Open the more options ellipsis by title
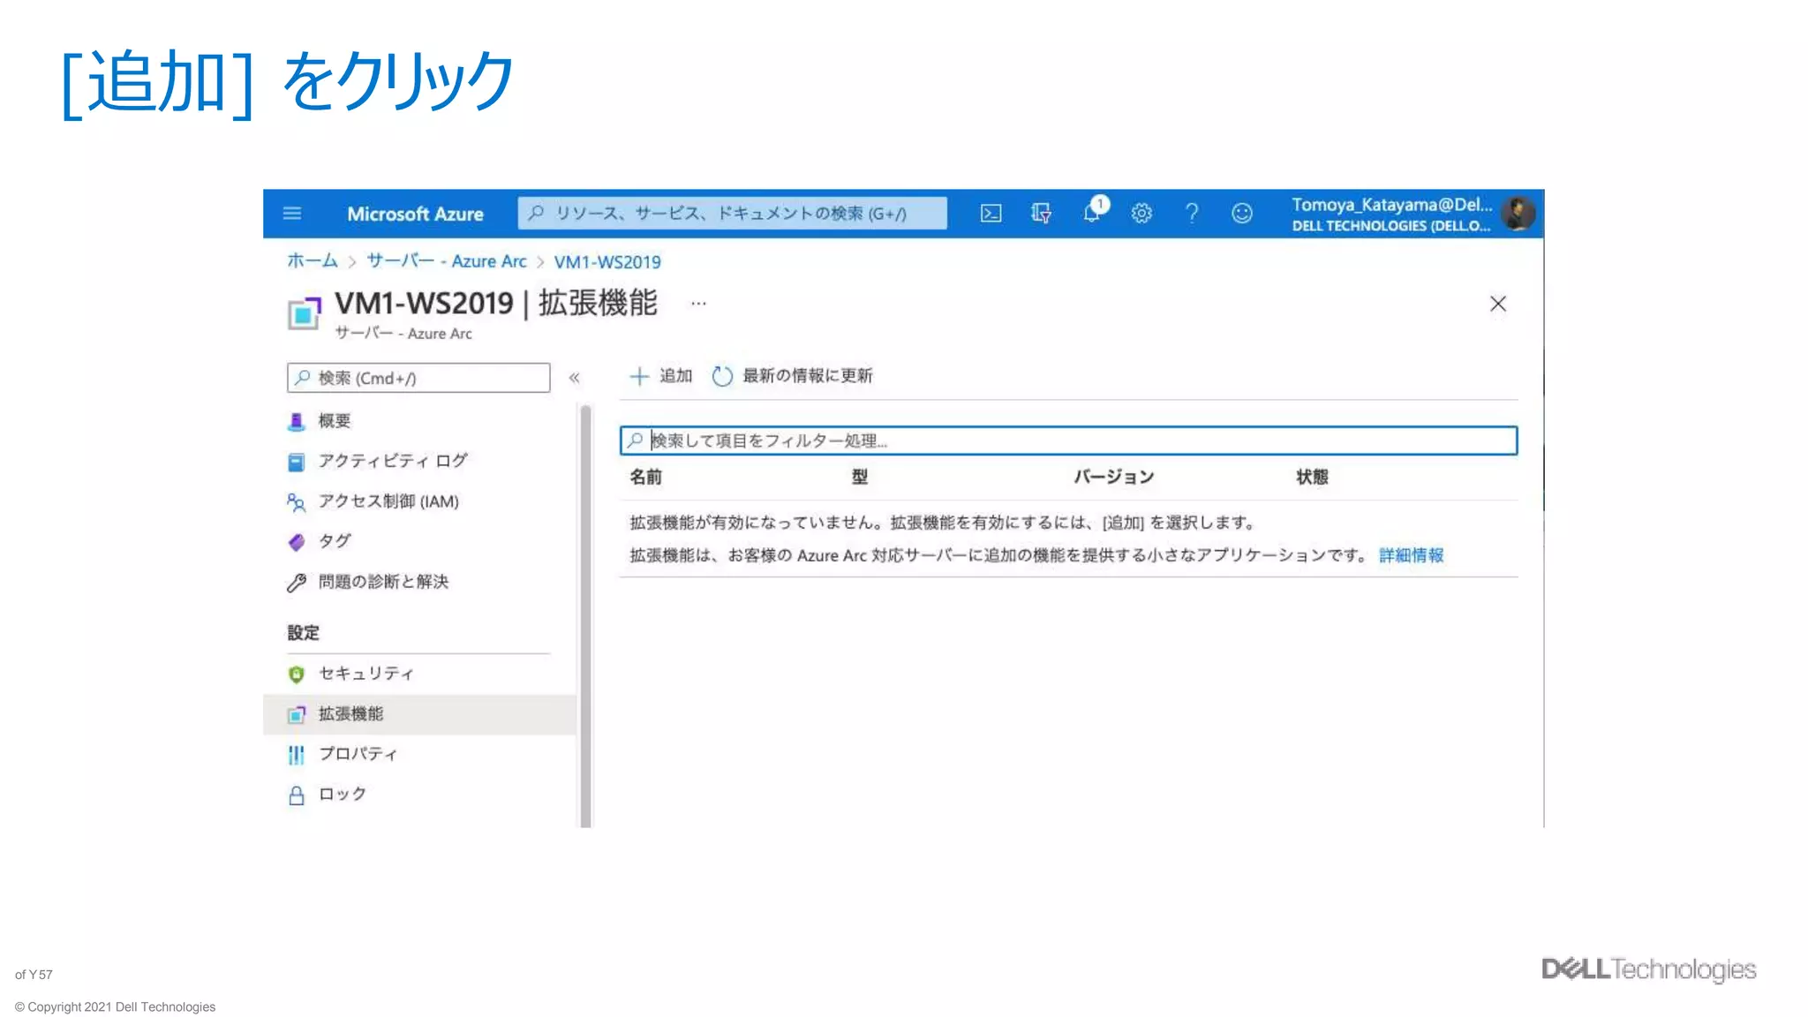Screen dimensions: 1808x1017 point(698,304)
